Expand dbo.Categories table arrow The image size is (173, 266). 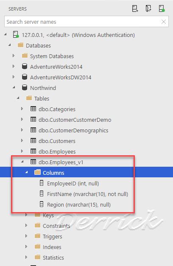pyautogui.click(x=22, y=109)
